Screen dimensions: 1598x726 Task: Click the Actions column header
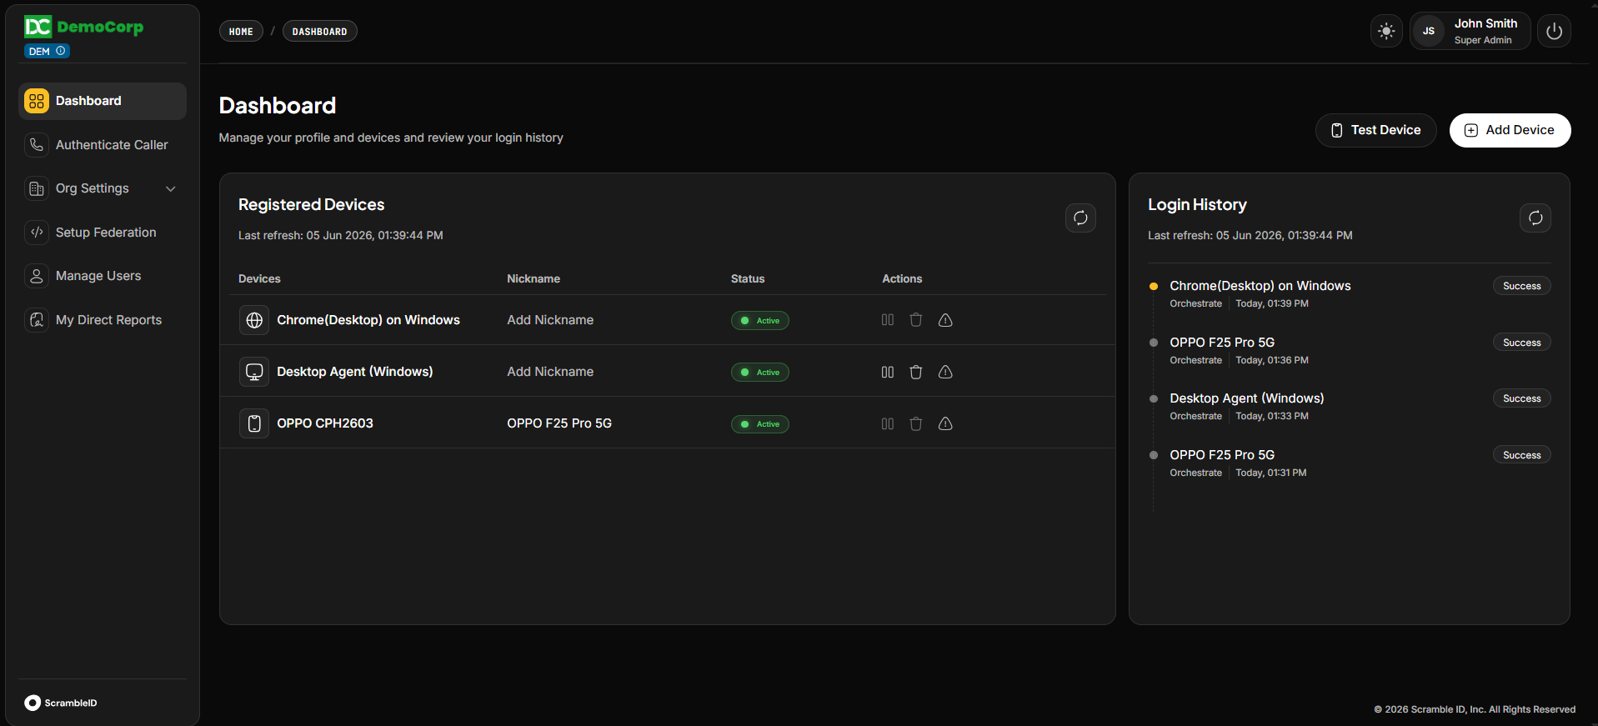(x=902, y=278)
